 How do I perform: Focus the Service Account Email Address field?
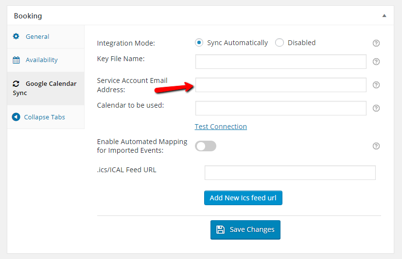tap(281, 85)
